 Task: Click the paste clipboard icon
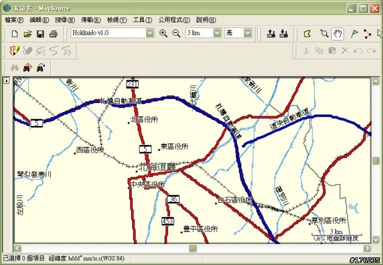pos(332,50)
